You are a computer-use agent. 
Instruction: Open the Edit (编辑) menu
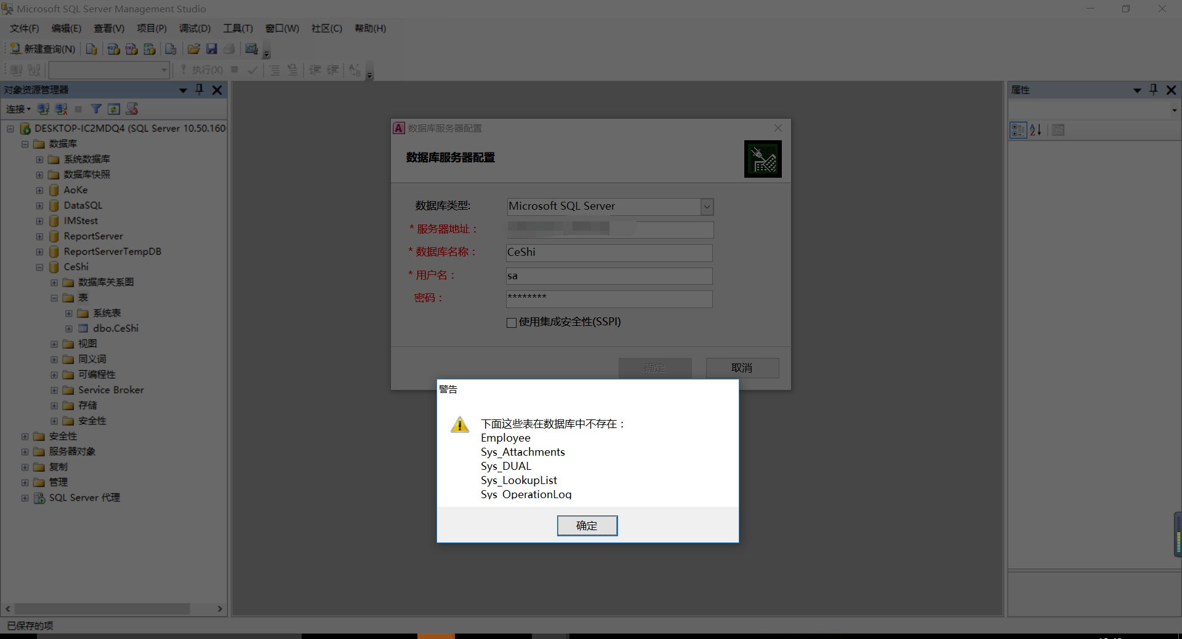66,28
